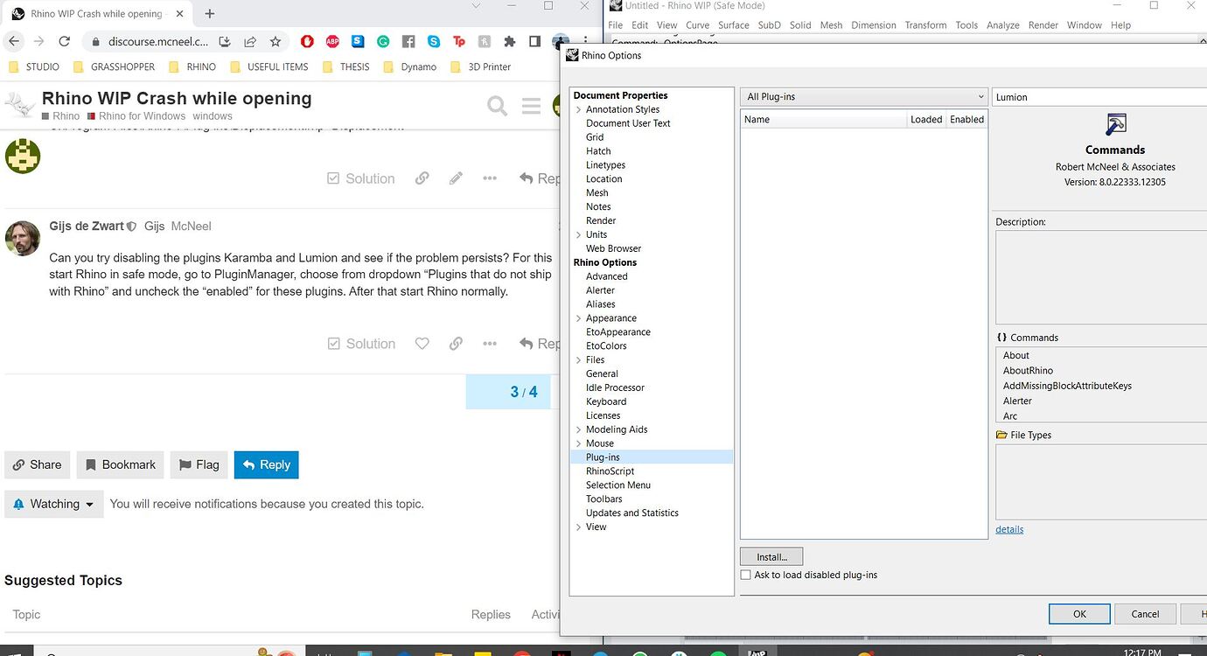1207x656 pixels.
Task: Like the reply using the heart icon
Action: tap(422, 343)
